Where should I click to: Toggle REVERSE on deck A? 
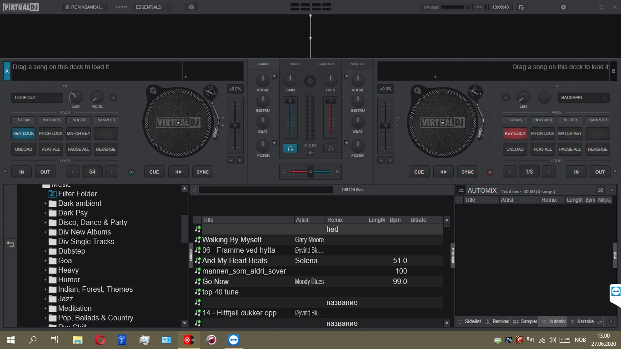[106, 149]
